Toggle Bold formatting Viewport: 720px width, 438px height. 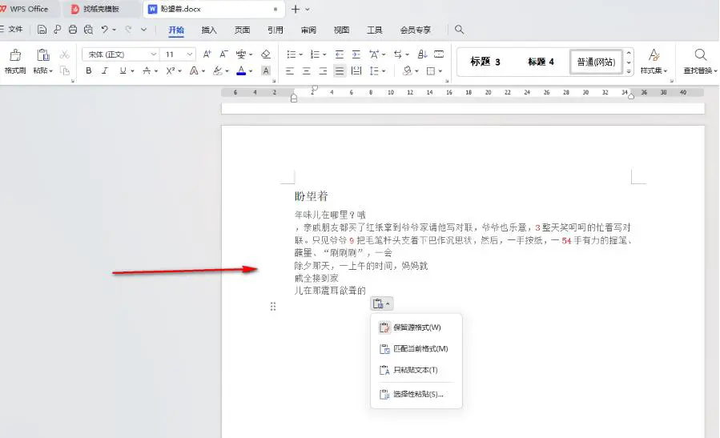click(89, 70)
